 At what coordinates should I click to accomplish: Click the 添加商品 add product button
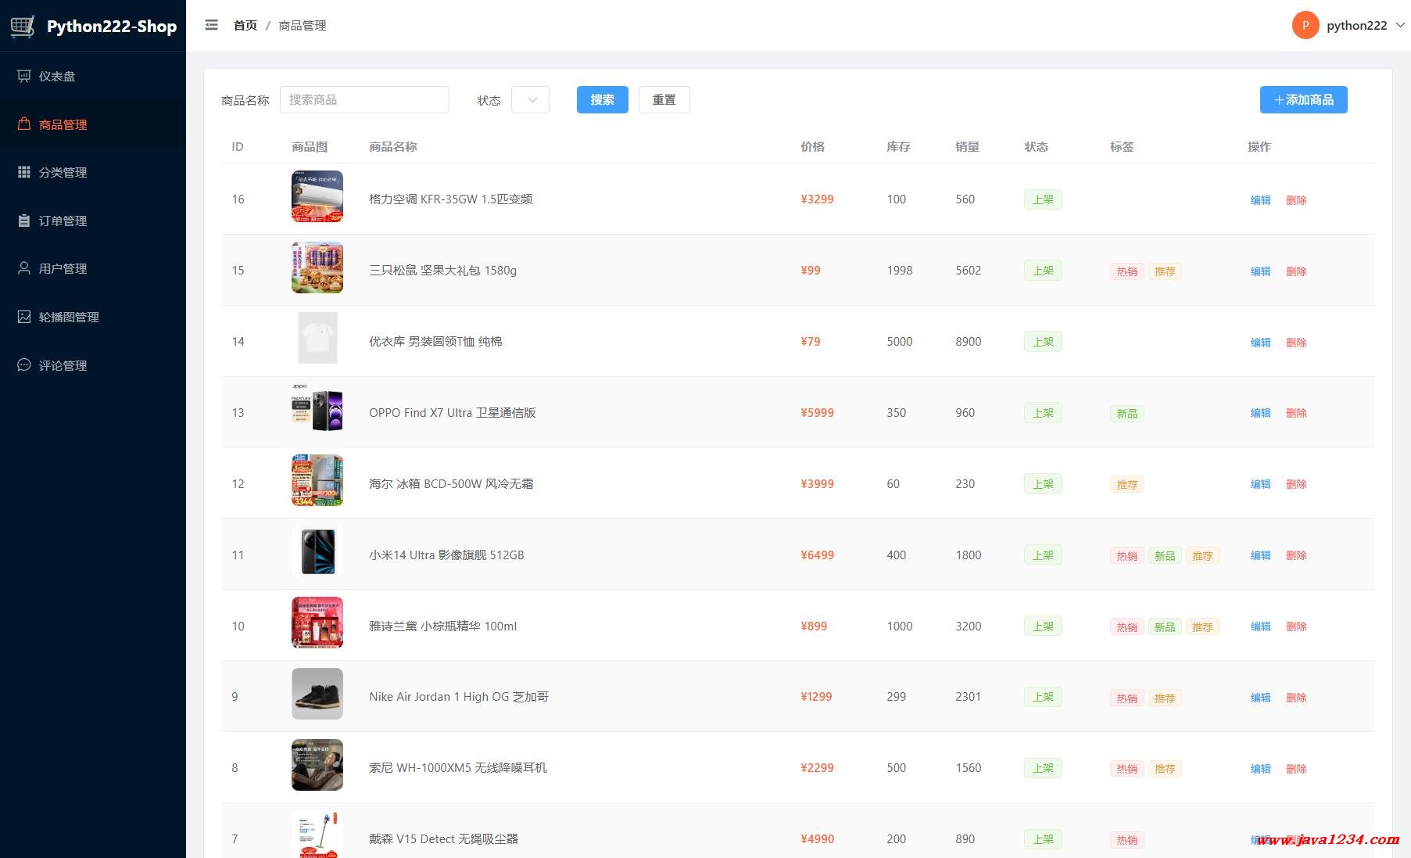click(x=1303, y=100)
